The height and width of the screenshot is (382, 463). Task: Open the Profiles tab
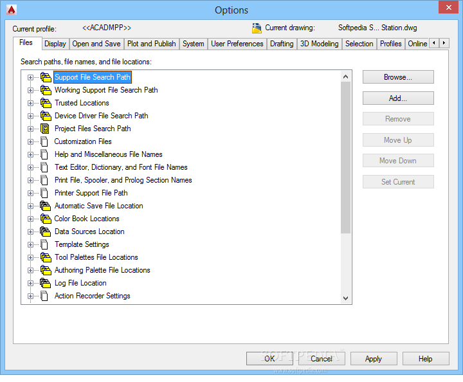pyautogui.click(x=391, y=44)
